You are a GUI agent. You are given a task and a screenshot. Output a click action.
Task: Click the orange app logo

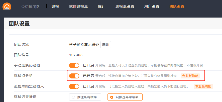pyautogui.click(x=7, y=6)
